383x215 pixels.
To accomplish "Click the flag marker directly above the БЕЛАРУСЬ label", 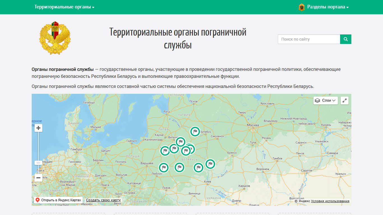I will pyautogui.click(x=186, y=151).
